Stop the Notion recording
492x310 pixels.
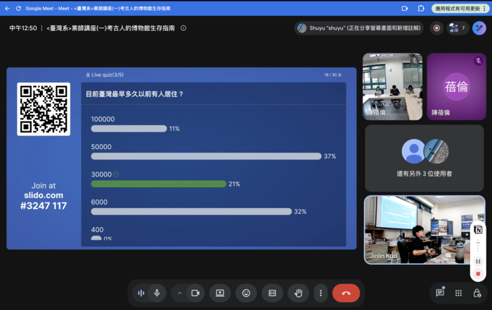[478, 273]
